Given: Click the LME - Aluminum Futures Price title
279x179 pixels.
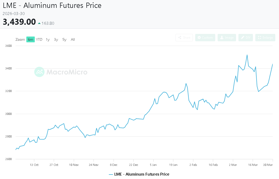Looking at the screenshot, I should point(52,5).
